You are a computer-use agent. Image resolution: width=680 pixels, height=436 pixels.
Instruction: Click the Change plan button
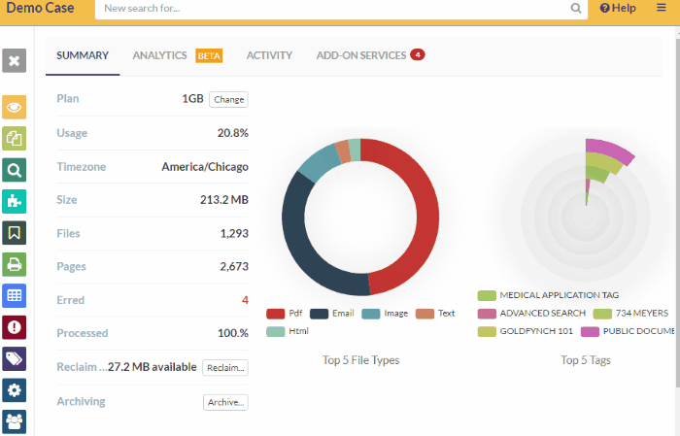[228, 99]
